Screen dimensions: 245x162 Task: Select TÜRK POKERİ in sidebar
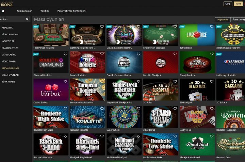pyautogui.click(x=9, y=82)
